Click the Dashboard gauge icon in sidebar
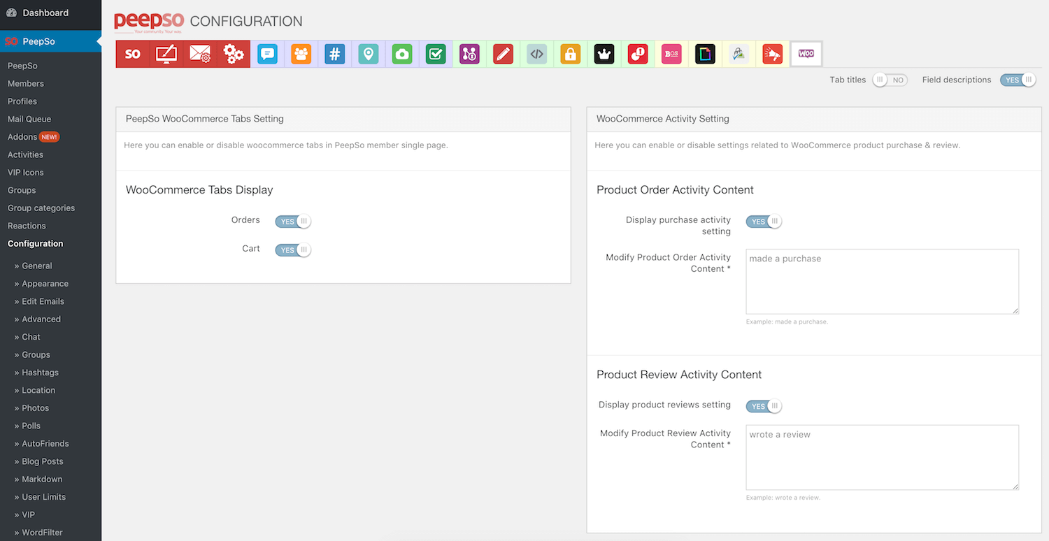The image size is (1049, 541). click(11, 13)
